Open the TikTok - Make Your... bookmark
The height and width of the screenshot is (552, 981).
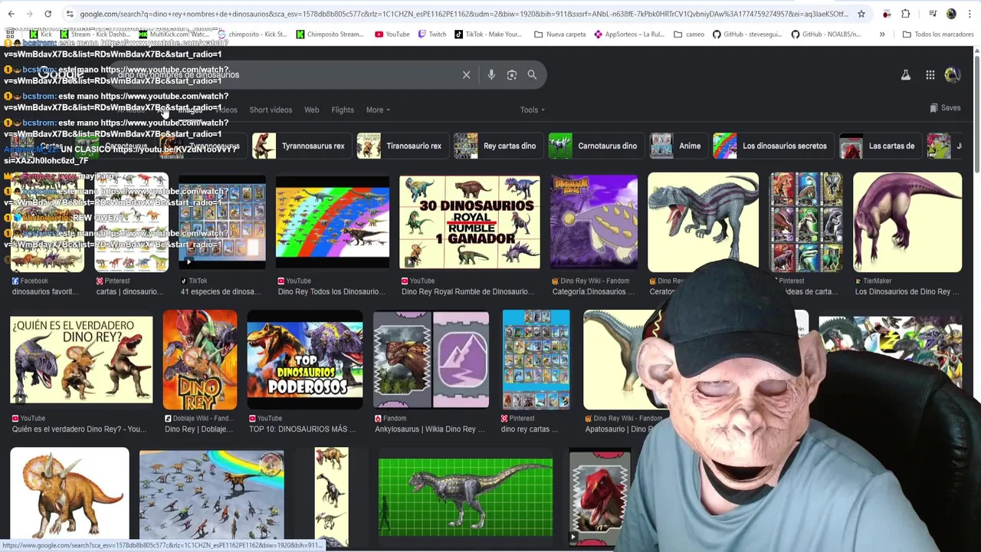pos(487,34)
